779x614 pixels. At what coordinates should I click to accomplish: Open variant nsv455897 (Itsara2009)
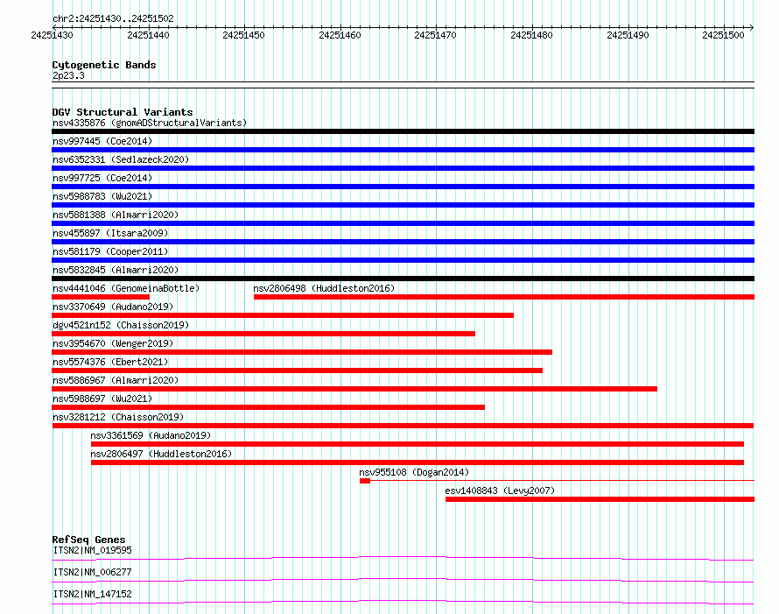click(110, 233)
